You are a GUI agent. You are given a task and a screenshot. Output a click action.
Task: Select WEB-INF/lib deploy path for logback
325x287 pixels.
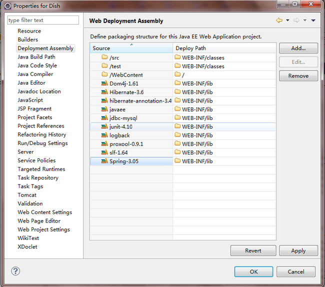[x=197, y=135]
